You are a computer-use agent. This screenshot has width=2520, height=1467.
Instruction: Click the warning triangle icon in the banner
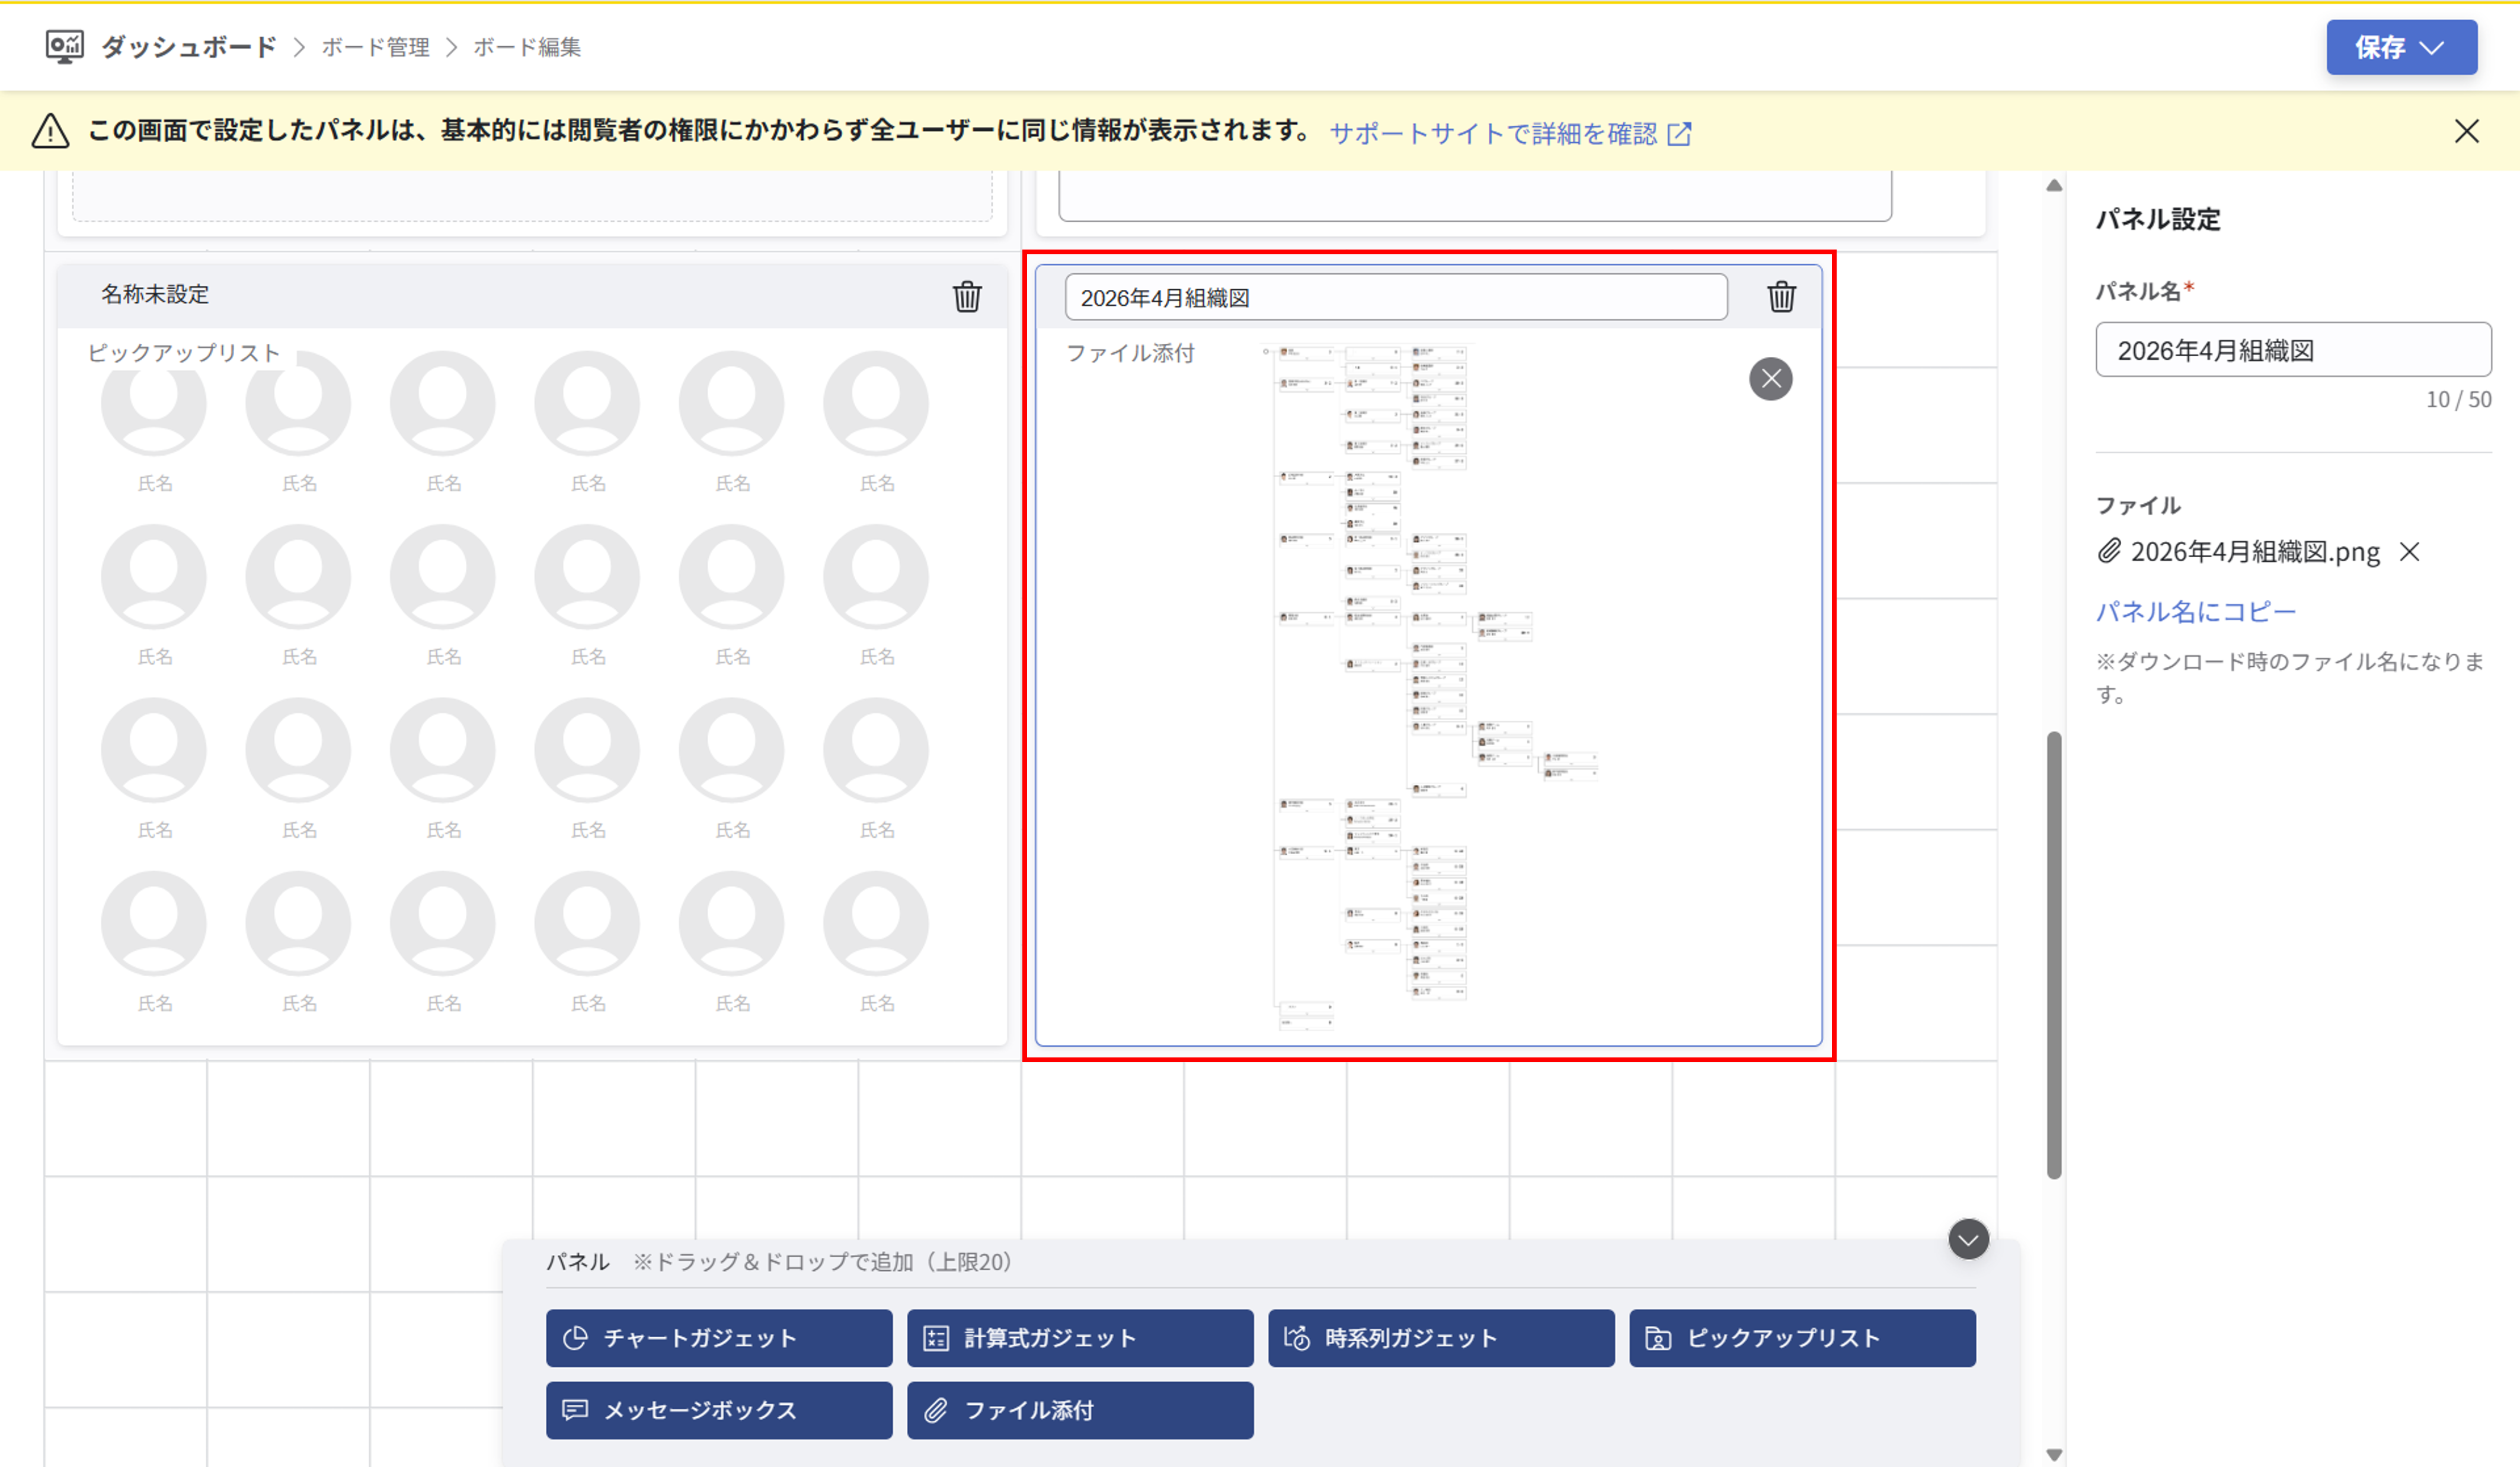[50, 131]
